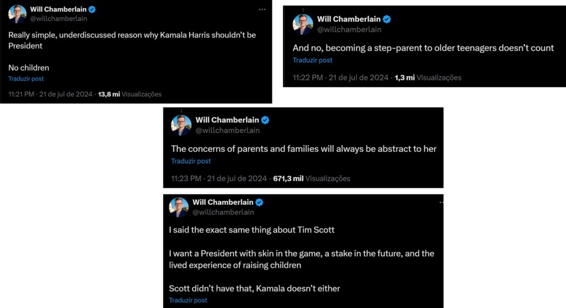
Task: Click the "671,3 mil Visualizações" view count
Action: (x=311, y=178)
